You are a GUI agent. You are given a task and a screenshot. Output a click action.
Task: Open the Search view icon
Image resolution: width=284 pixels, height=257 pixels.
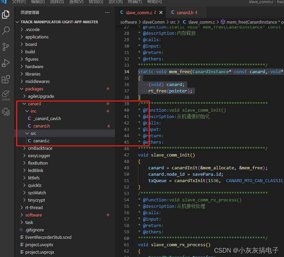pos(6,31)
